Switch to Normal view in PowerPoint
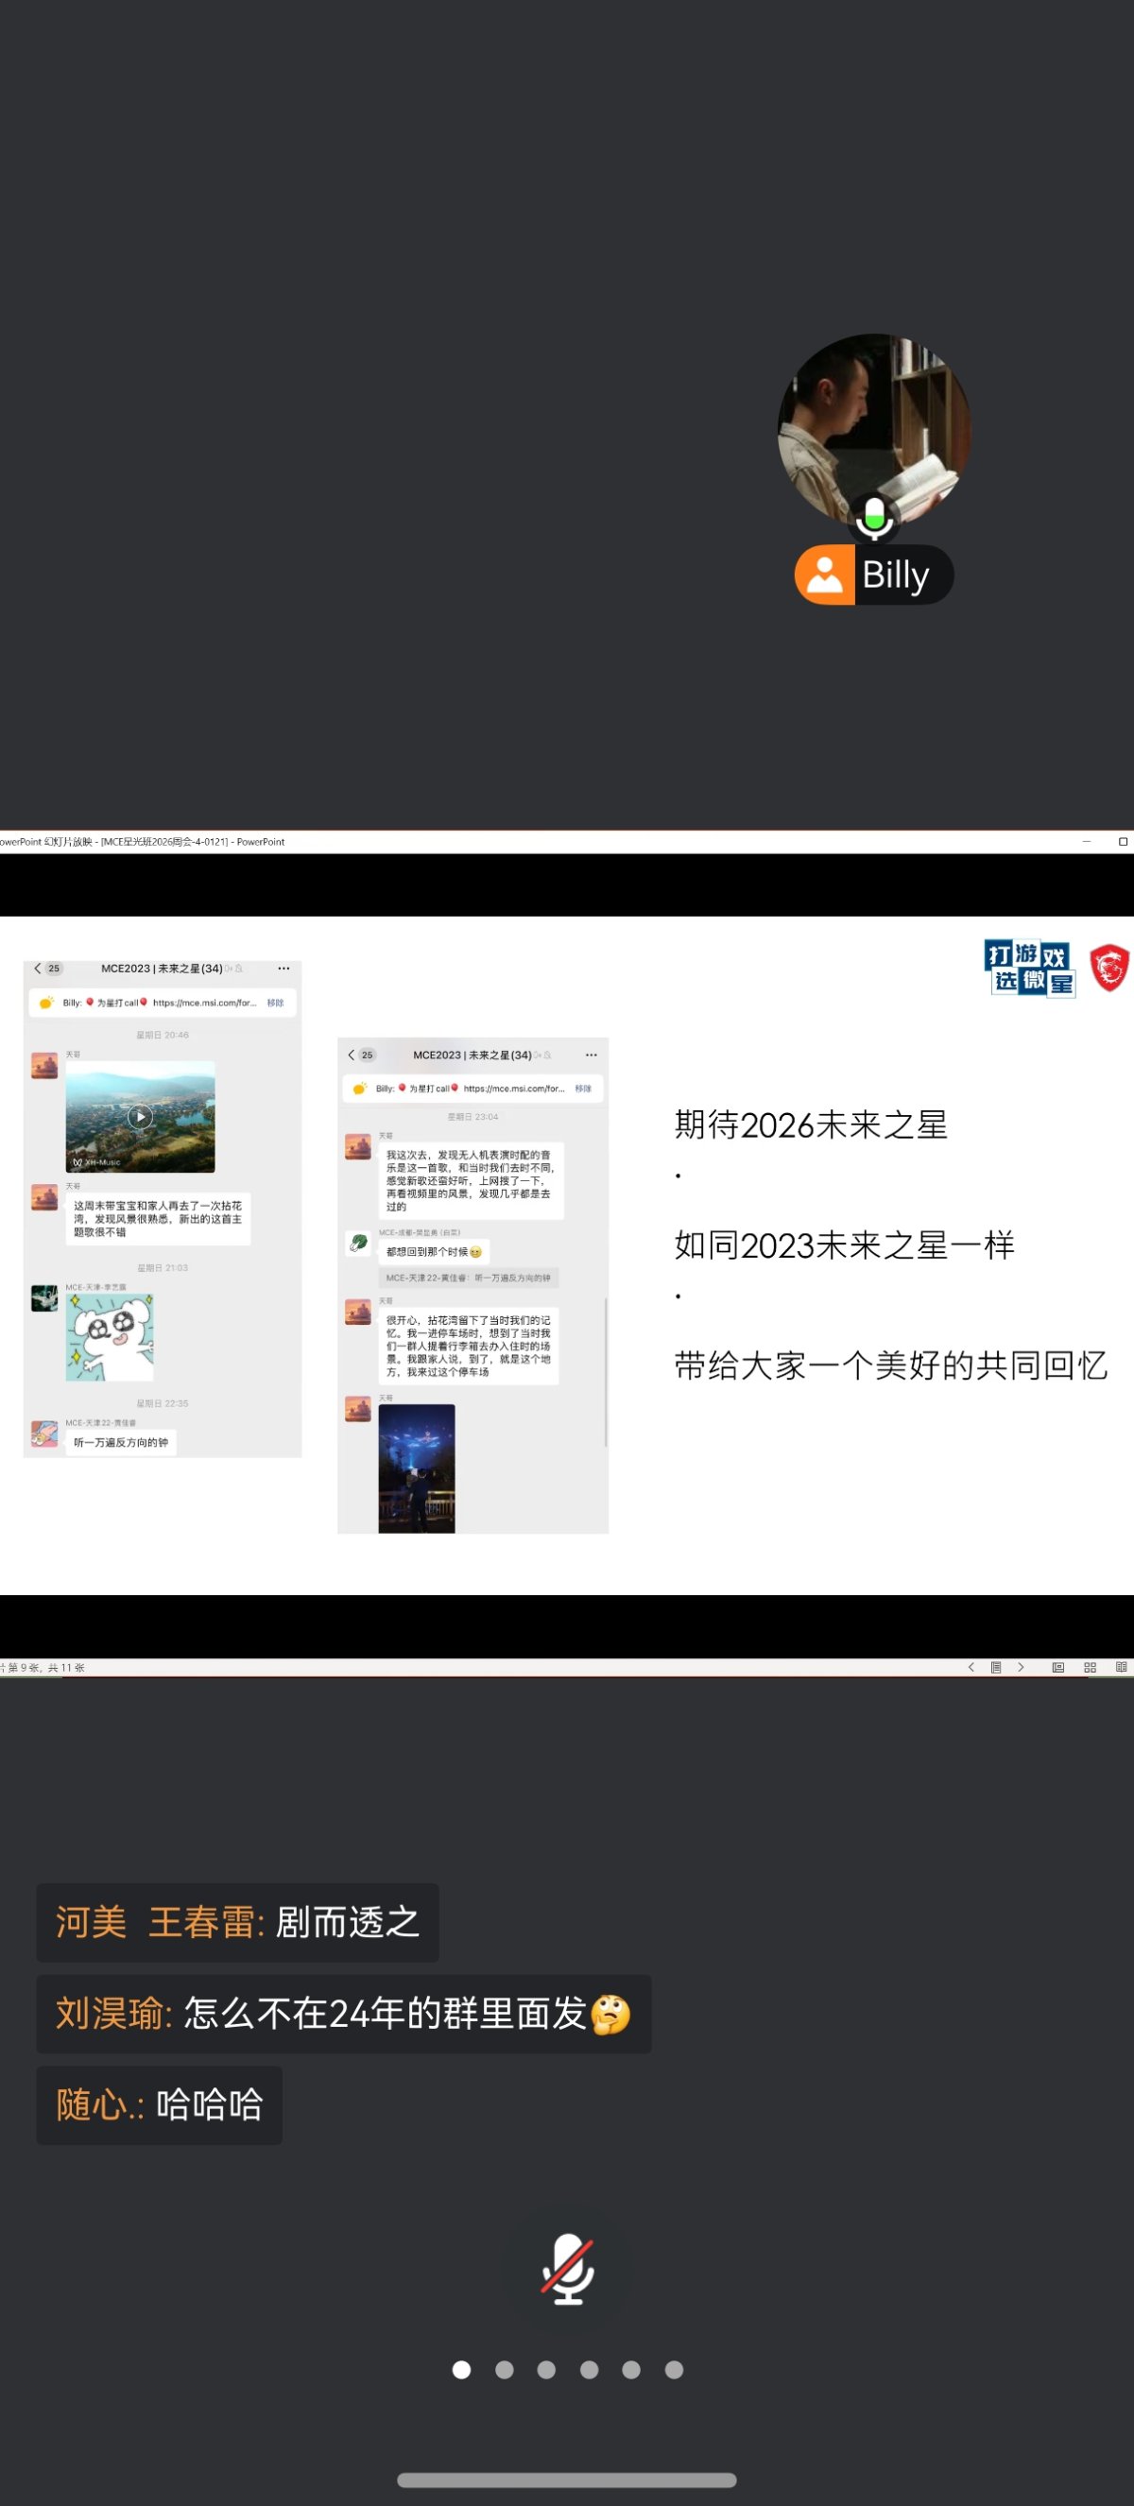This screenshot has height=2506, width=1134. point(1057,1668)
